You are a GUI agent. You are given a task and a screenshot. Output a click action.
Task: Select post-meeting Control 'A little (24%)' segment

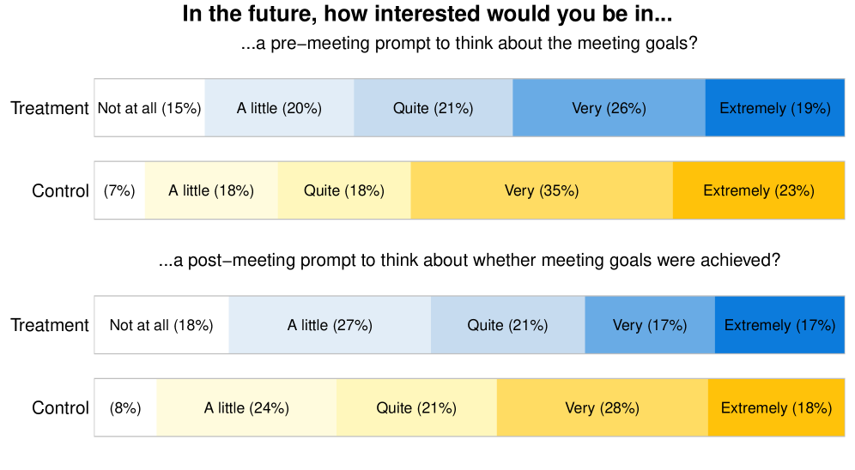point(246,408)
